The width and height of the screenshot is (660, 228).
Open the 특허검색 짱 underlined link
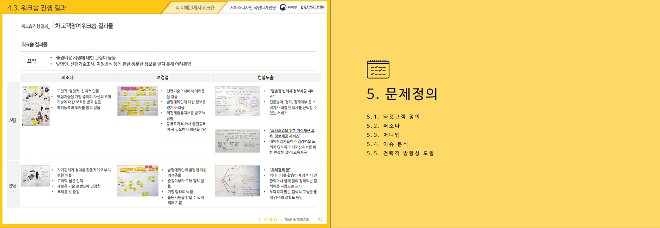tap(280, 170)
